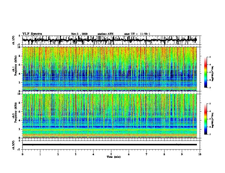
Task: Click the ch.1 waveform trace panel
Action: point(111,40)
